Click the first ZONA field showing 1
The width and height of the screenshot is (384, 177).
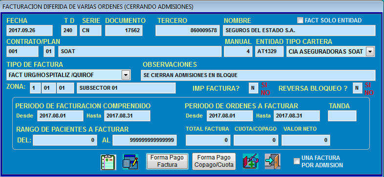pos(35,88)
